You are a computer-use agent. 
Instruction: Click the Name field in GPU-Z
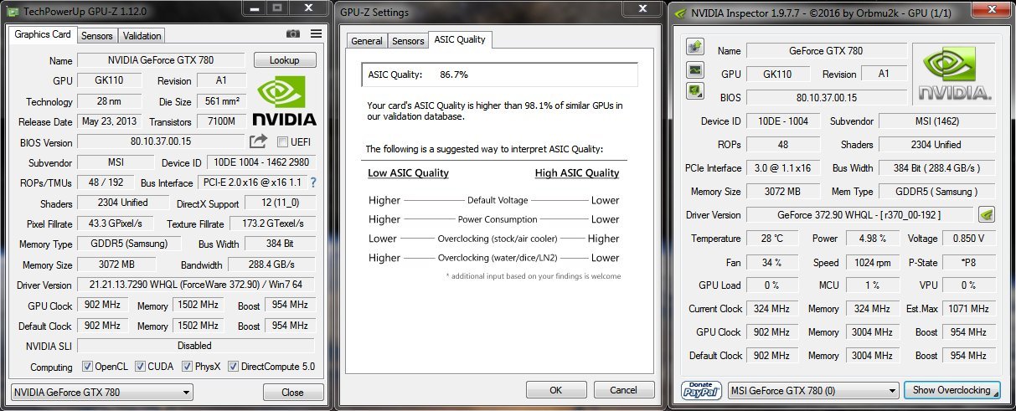[x=162, y=60]
